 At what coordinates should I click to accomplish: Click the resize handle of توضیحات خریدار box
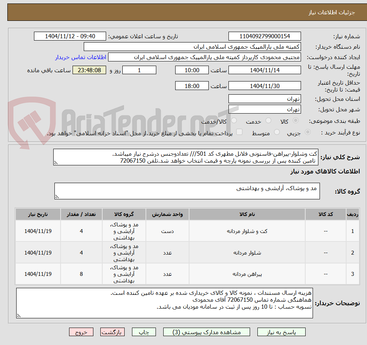click(x=19, y=316)
